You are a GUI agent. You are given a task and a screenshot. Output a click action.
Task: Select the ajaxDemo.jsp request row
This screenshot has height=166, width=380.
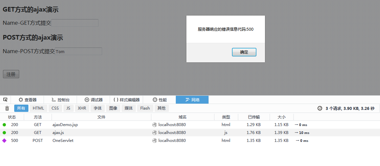pyautogui.click(x=190, y=125)
